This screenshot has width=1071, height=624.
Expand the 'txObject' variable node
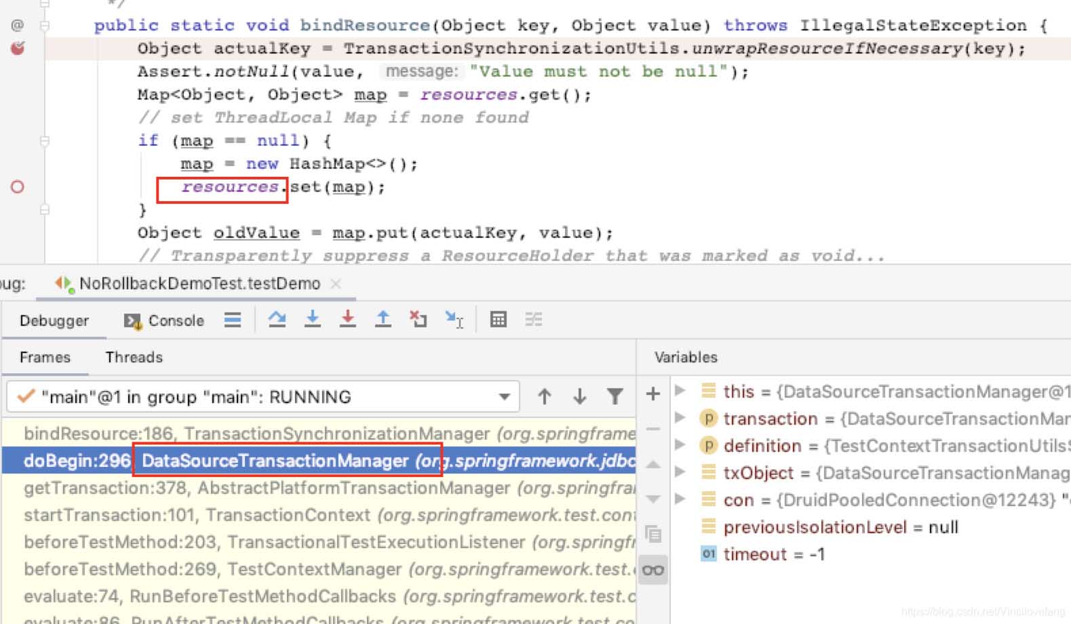pyautogui.click(x=680, y=472)
